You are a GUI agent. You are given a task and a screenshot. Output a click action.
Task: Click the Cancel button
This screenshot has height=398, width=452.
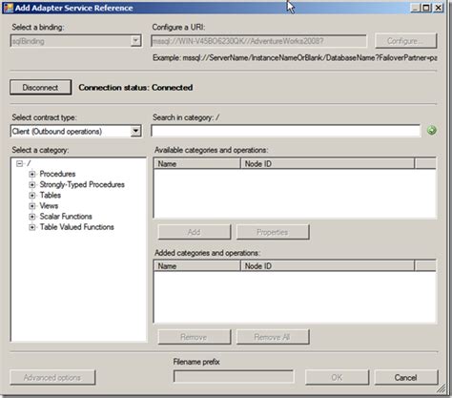[x=406, y=378]
